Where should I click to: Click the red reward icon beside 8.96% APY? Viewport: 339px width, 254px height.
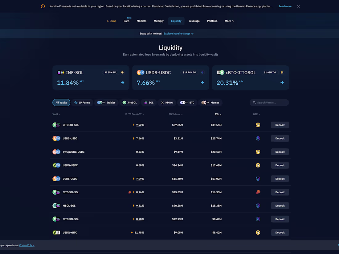click(x=129, y=192)
